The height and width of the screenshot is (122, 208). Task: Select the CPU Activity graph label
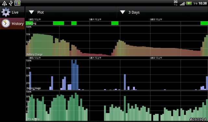(33, 119)
